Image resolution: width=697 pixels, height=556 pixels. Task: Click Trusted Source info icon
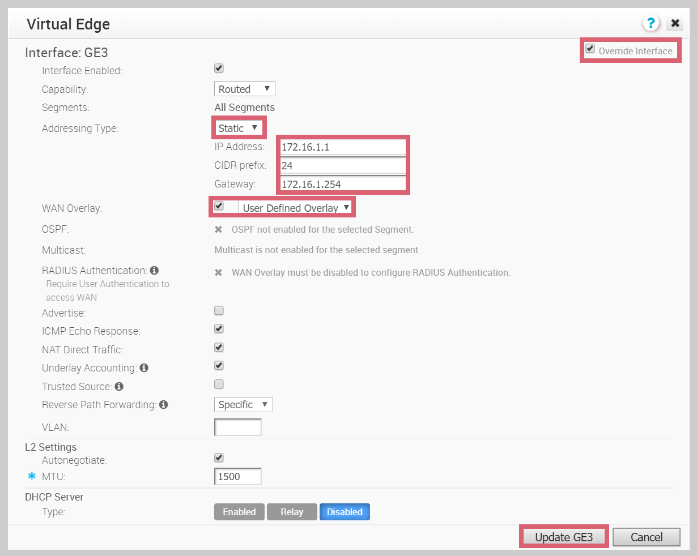coord(119,387)
